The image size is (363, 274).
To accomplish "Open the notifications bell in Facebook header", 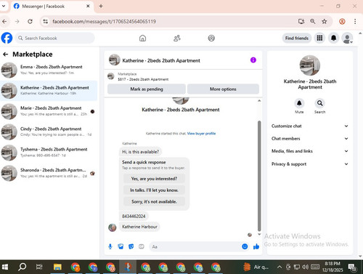I will click(333, 38).
